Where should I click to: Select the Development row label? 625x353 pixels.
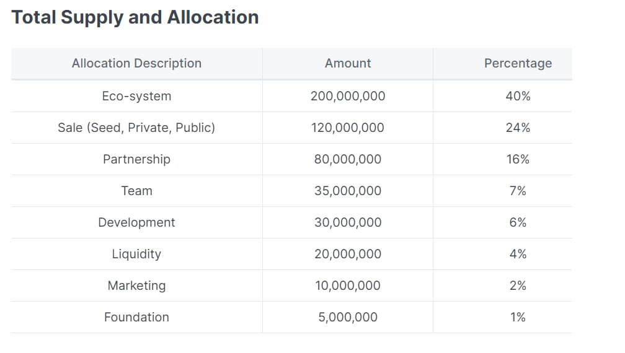[136, 222]
